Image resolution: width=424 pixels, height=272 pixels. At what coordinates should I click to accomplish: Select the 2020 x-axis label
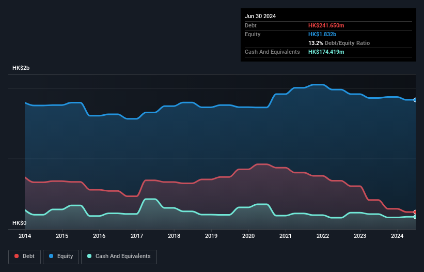point(248,236)
